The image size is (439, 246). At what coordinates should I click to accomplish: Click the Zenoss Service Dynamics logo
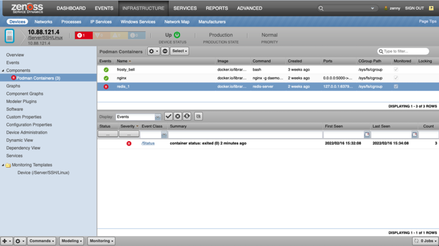point(27,8)
